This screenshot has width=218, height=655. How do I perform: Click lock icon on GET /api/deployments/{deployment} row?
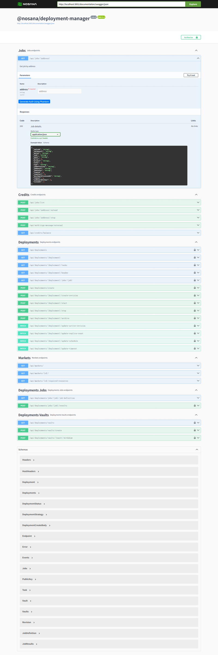click(195, 257)
